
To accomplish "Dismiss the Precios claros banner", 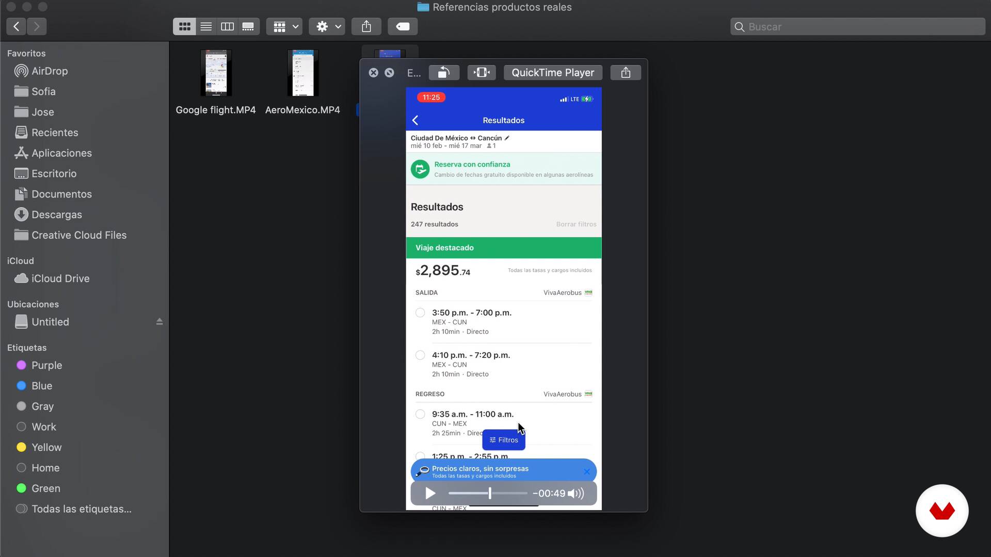I will [x=587, y=471].
